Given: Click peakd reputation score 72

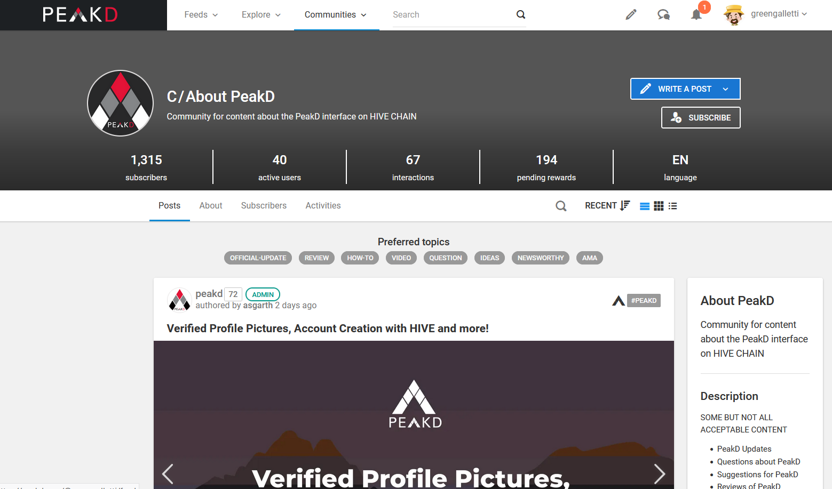Looking at the screenshot, I should [233, 294].
